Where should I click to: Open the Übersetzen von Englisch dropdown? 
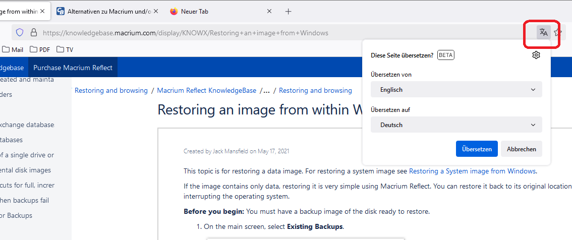456,89
